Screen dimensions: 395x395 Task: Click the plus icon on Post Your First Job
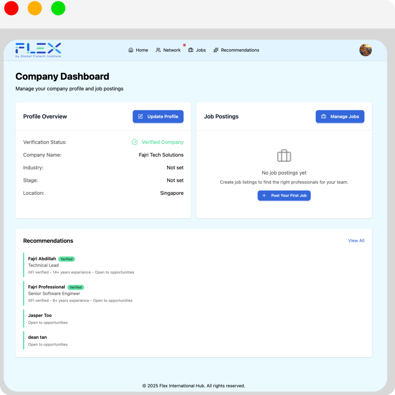[x=264, y=195]
